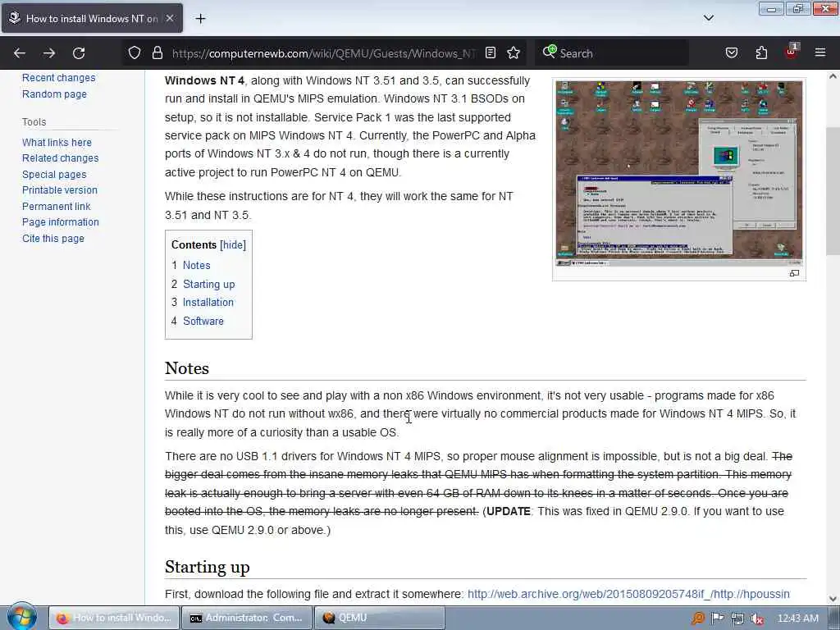Image resolution: width=840 pixels, height=630 pixels.
Task: Open the Action Center flag icon
Action: (x=718, y=619)
